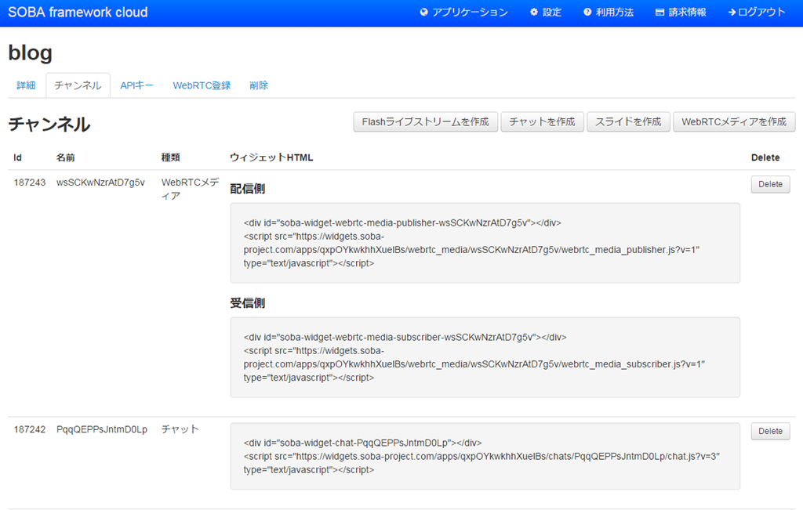Delete channel PqqQEPPsJntmD0Lp
Image resolution: width=803 pixels, height=510 pixels.
[770, 431]
